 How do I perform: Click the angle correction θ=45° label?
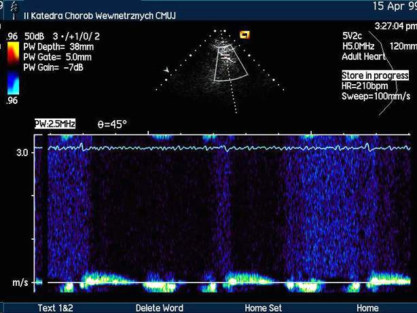click(112, 124)
